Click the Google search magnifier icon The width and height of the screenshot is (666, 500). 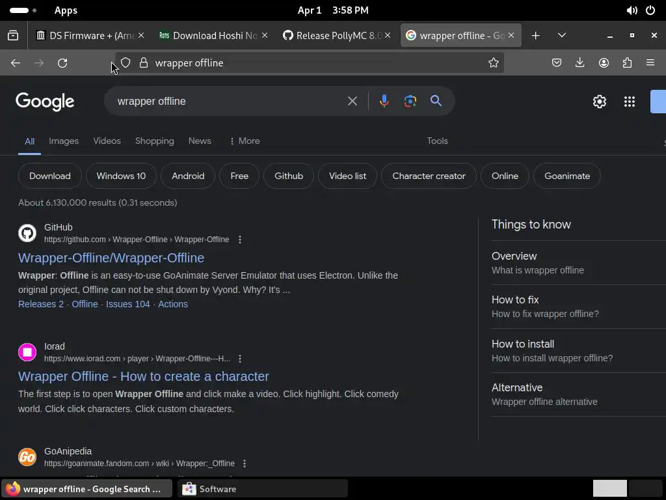[436, 101]
